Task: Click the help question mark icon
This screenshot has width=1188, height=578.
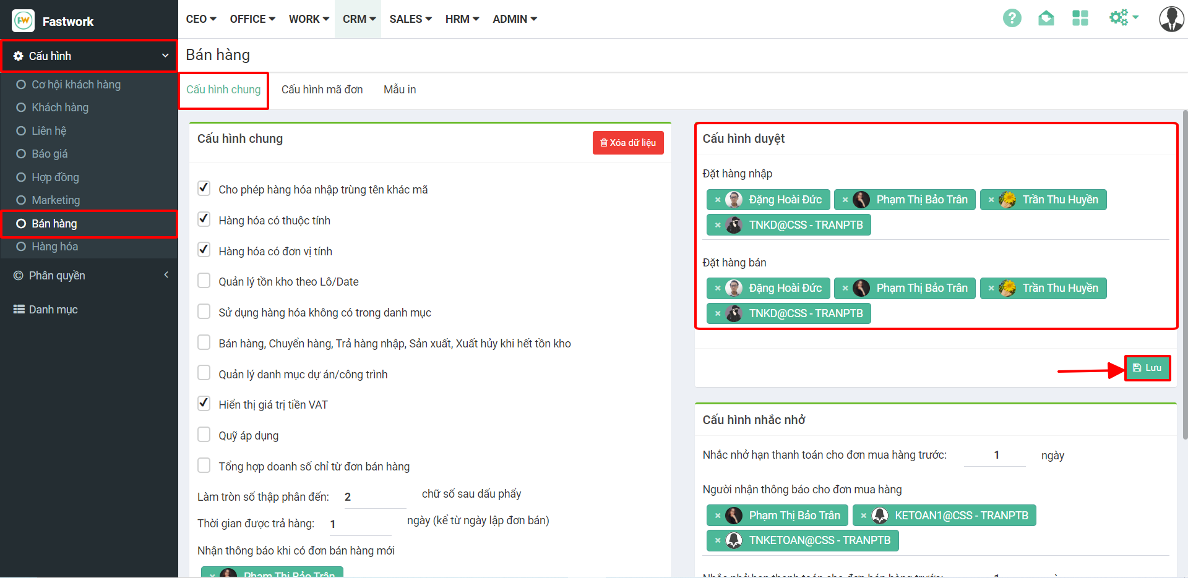Action: pyautogui.click(x=1012, y=19)
